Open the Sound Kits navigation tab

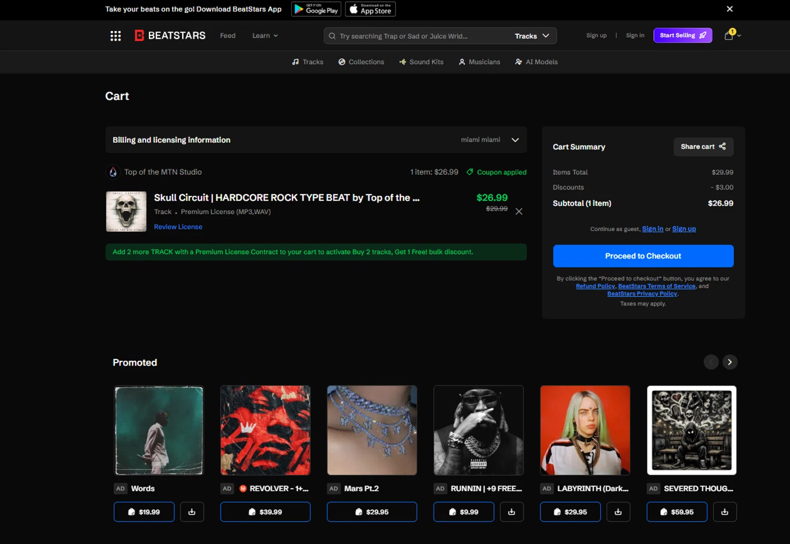click(421, 62)
